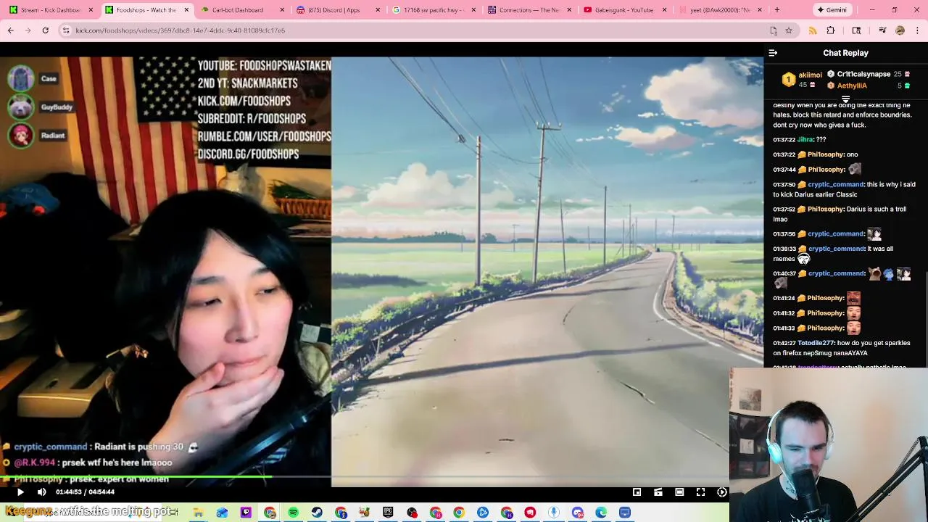Close the Foodshops tab
This screenshot has height=522, width=928.
click(186, 10)
